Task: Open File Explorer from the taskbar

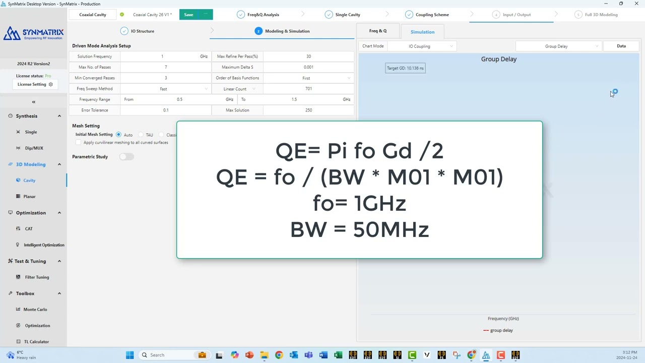Action: 264,355
